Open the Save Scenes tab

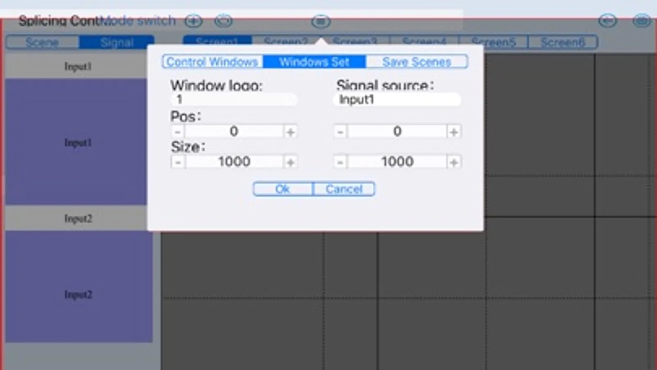click(417, 62)
